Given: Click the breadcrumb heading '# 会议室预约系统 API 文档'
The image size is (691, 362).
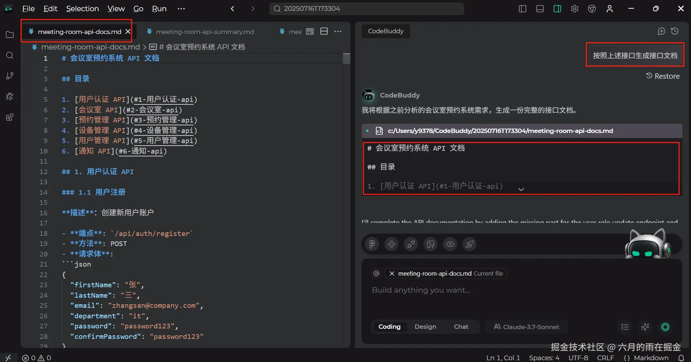Looking at the screenshot, I should coord(202,47).
